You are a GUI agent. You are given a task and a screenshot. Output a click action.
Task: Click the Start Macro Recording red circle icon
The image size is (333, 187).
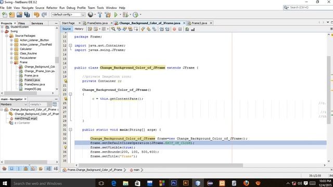[x=174, y=29]
